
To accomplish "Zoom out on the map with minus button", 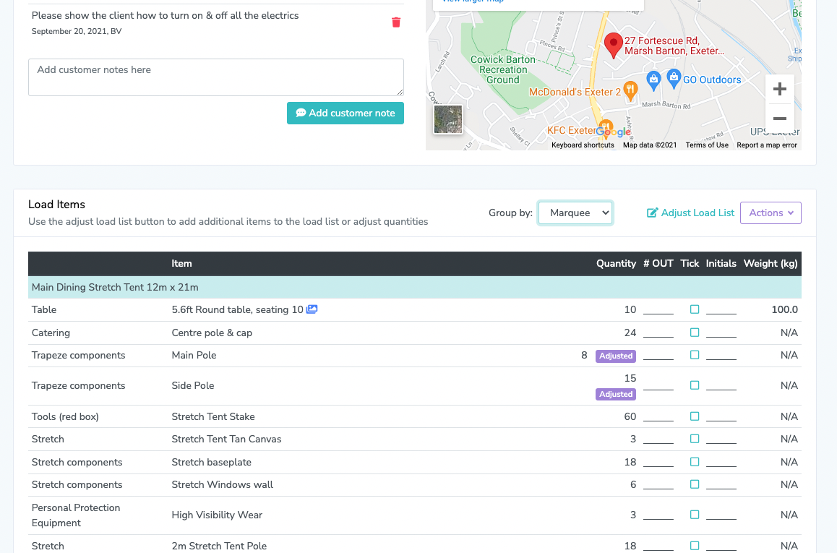I will [x=780, y=119].
